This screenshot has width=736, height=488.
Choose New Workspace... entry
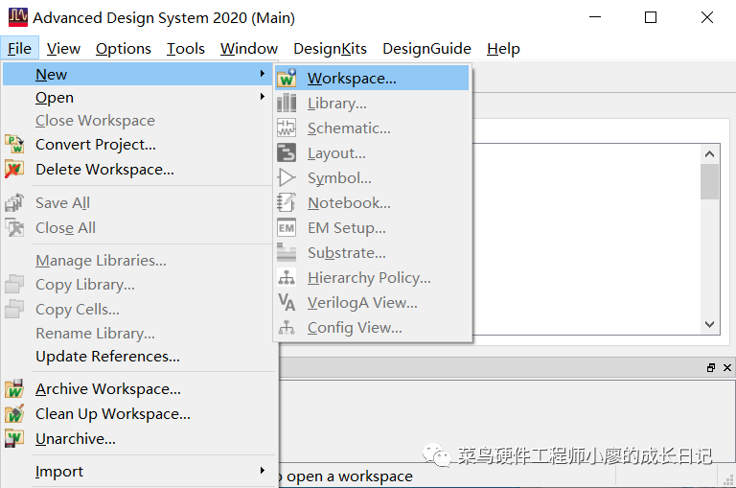[372, 78]
